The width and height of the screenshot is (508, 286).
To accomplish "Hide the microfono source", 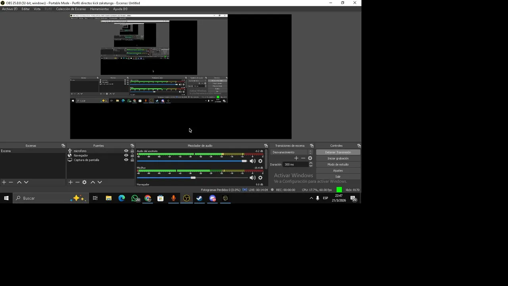I will (126, 151).
